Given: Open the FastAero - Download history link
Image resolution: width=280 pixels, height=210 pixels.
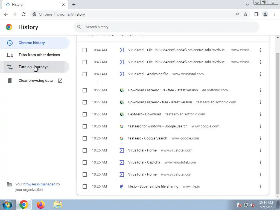Looking at the screenshot, I should [x=144, y=114].
